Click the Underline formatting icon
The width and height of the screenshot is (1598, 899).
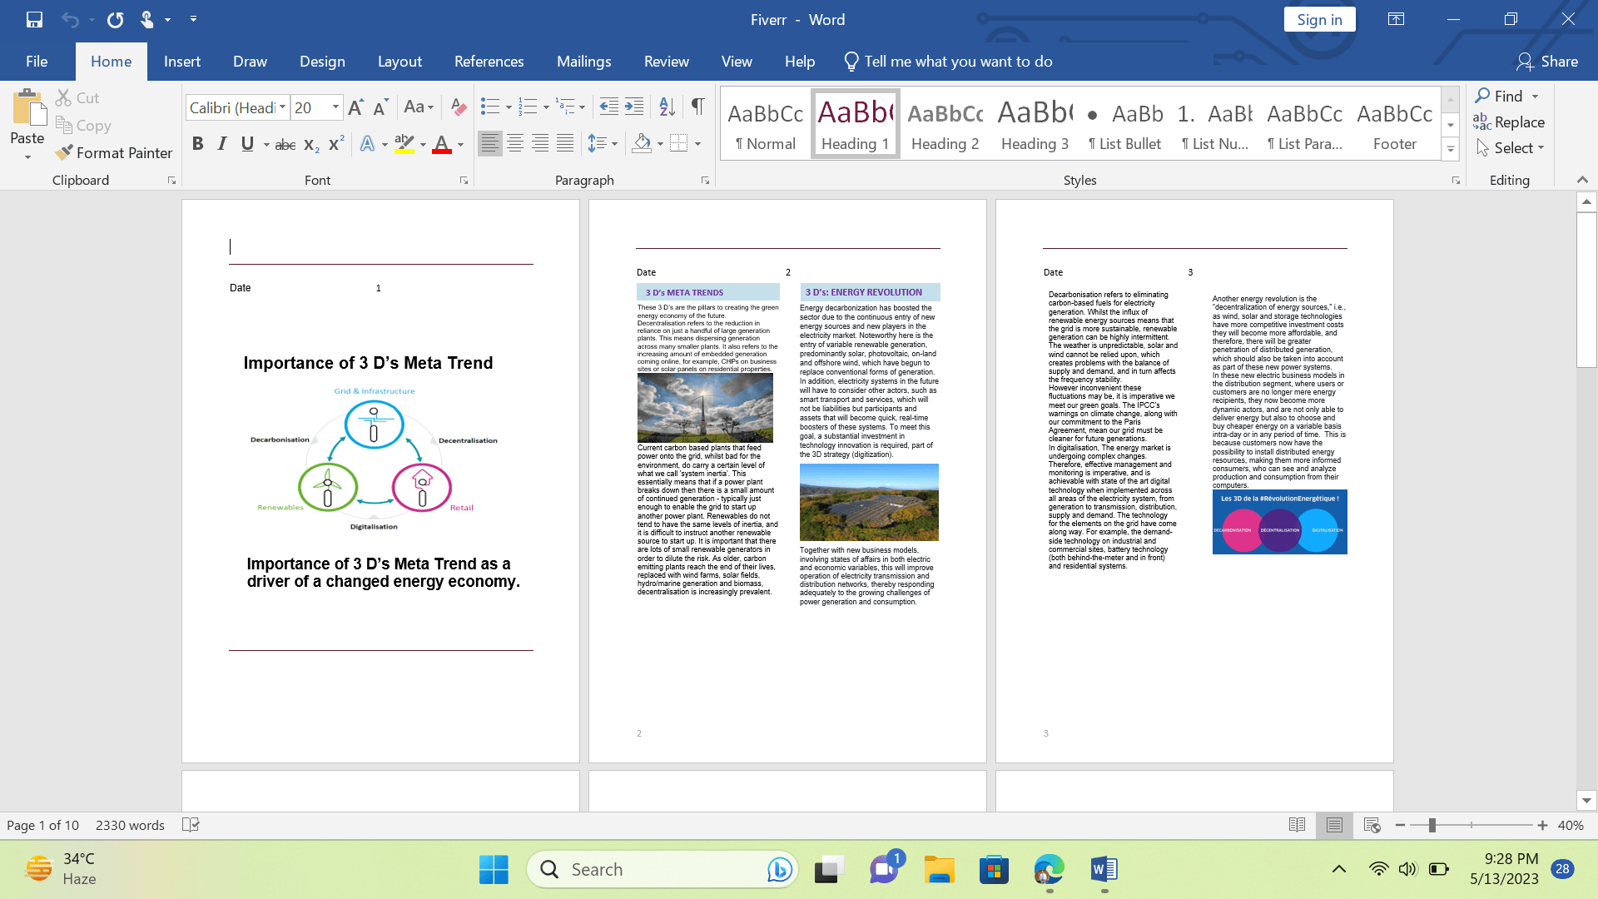coord(246,144)
